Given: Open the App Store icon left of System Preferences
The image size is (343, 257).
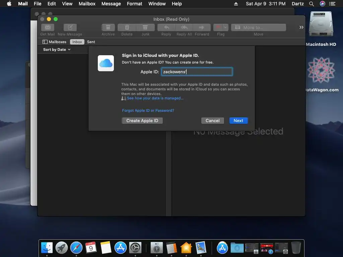Looking at the screenshot, I should pyautogui.click(x=121, y=248).
